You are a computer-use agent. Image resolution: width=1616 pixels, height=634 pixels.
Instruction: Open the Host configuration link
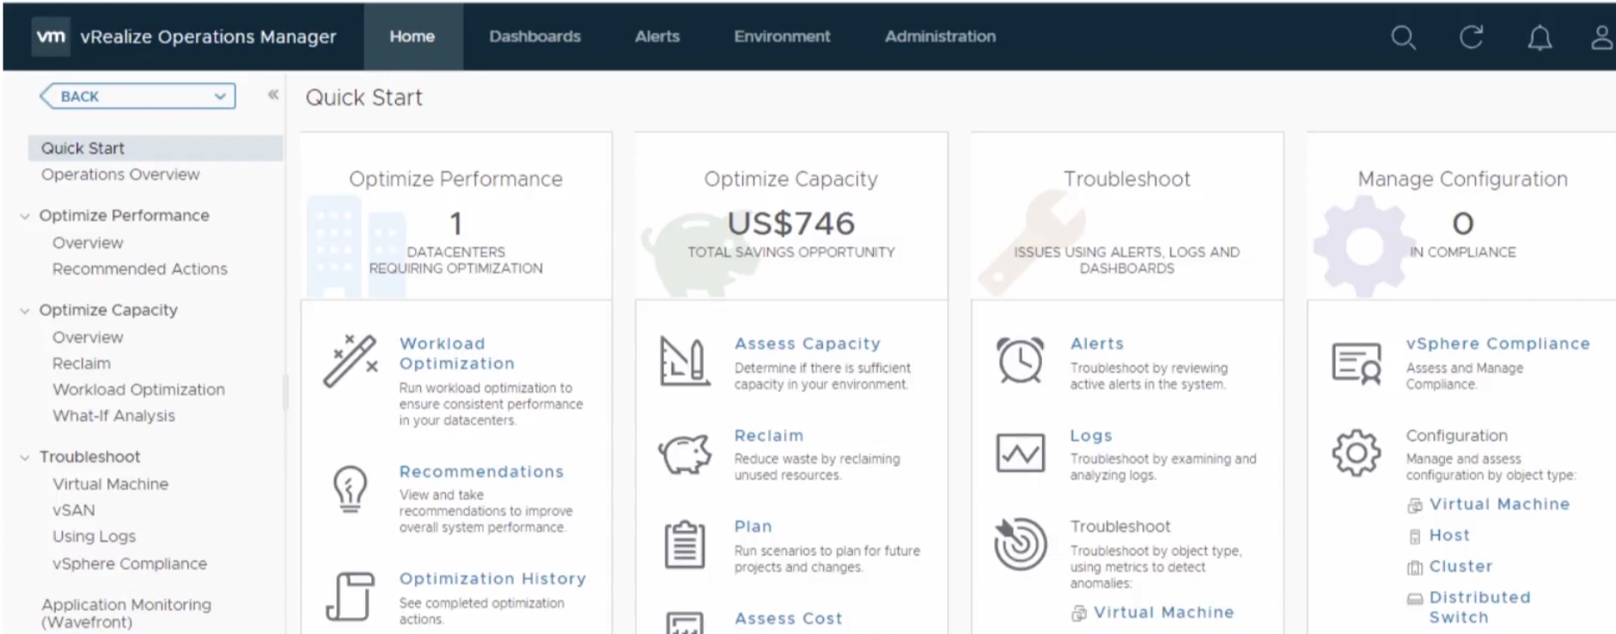point(1449,535)
